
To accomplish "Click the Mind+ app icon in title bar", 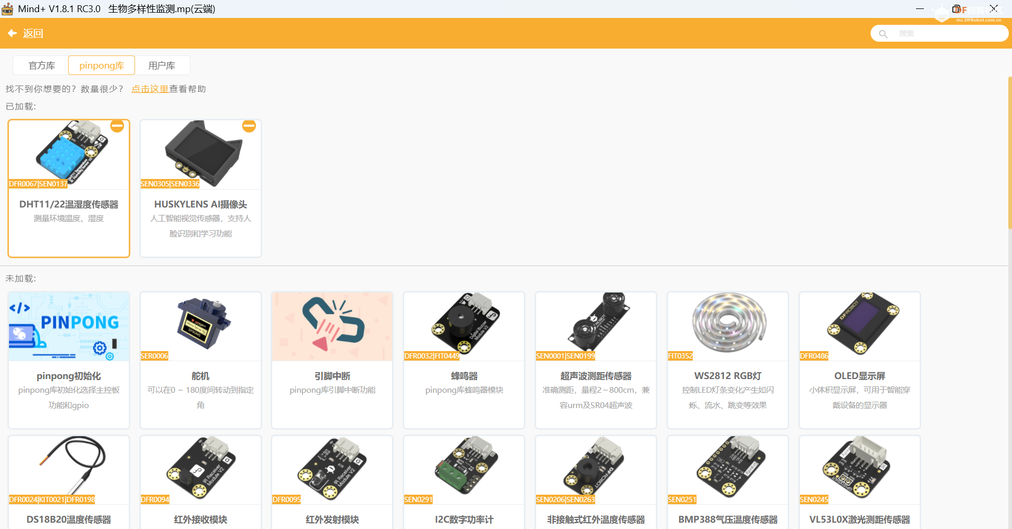I will (7, 9).
